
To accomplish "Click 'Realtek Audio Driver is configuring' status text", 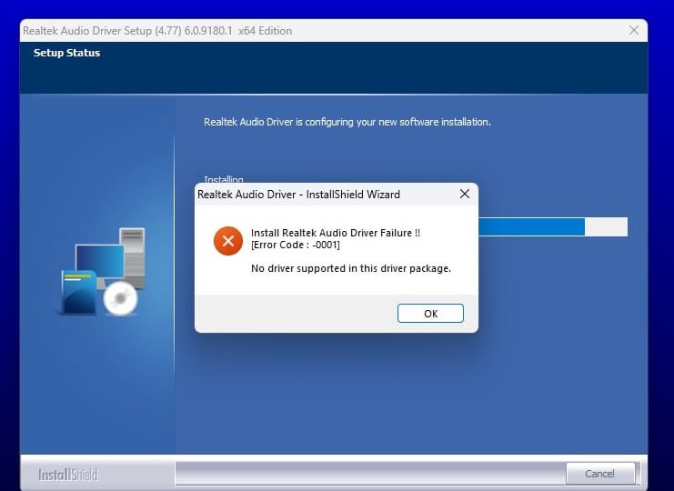I will (x=347, y=122).
